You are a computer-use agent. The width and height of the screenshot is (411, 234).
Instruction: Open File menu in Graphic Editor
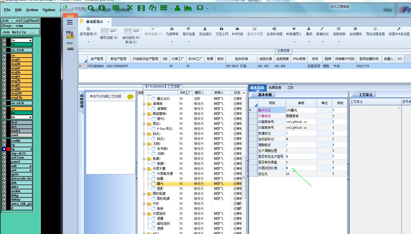7,10
